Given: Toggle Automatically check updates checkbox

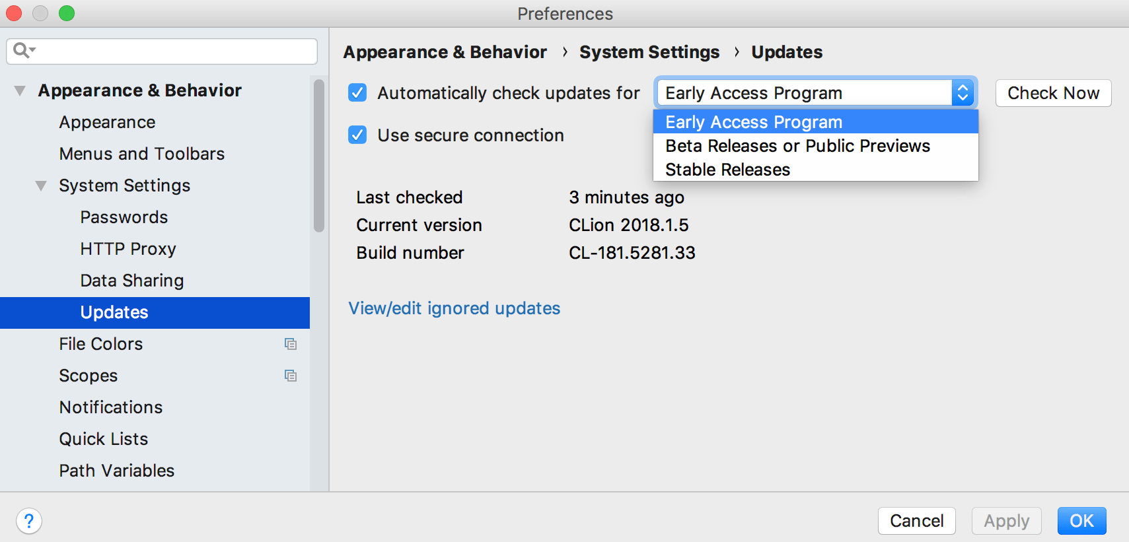Looking at the screenshot, I should [357, 93].
